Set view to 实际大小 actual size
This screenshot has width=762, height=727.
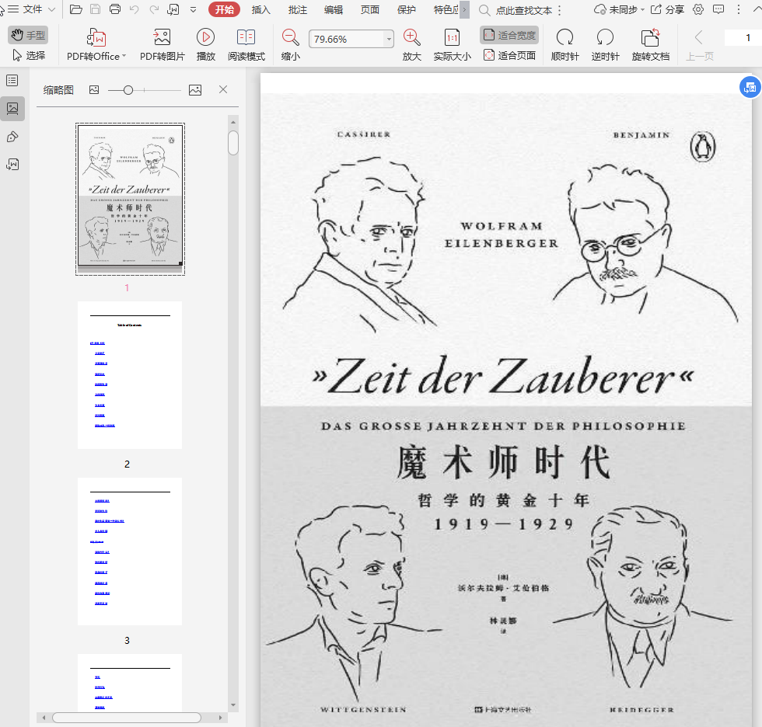click(452, 44)
